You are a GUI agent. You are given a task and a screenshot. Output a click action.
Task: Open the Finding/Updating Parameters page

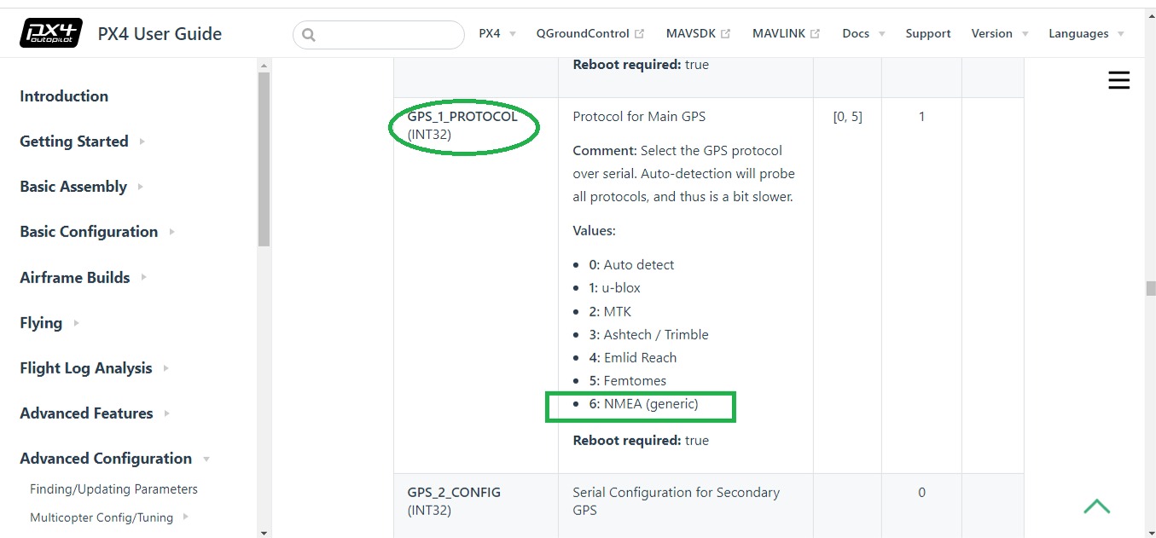click(x=113, y=489)
